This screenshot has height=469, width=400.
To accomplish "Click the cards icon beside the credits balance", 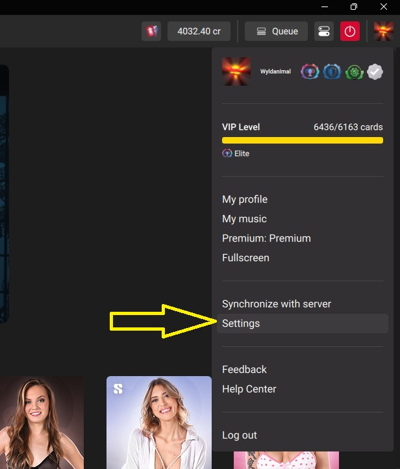I will pyautogui.click(x=151, y=31).
